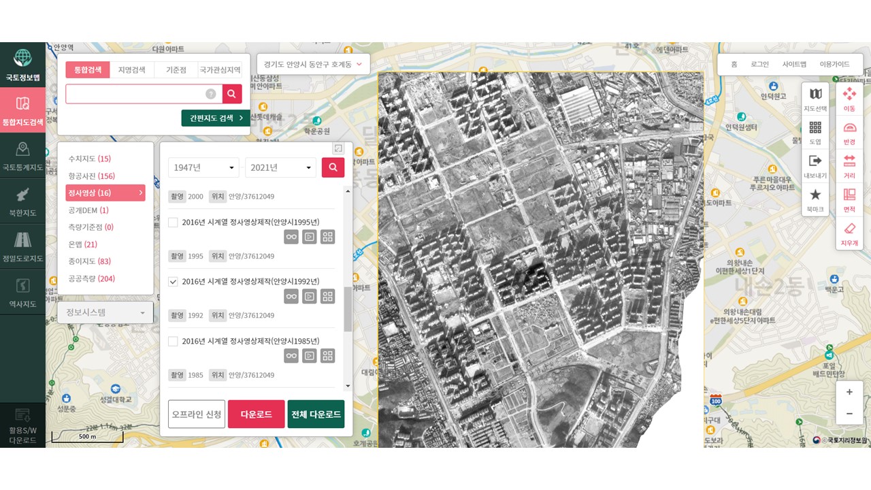The height and width of the screenshot is (490, 871).
Task: Click the magnifier search button beside the search field
Action: (232, 94)
